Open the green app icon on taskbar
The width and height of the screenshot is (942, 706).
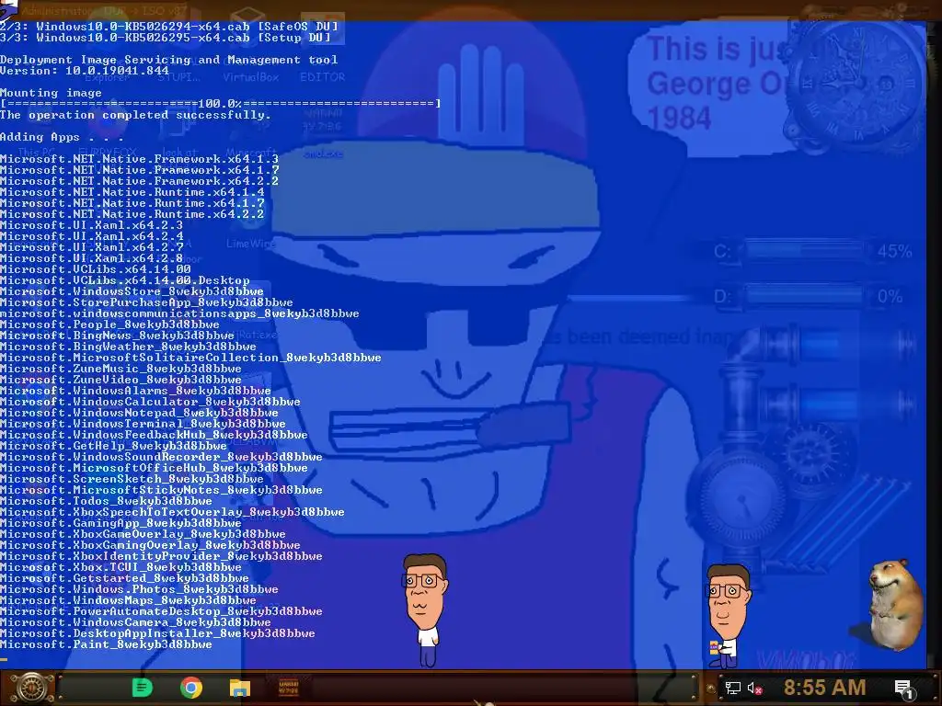point(142,688)
